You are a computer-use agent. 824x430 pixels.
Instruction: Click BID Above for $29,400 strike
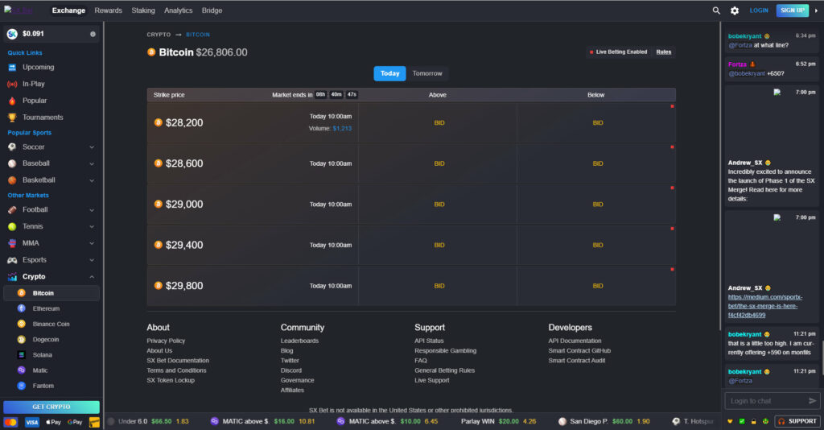click(x=439, y=245)
